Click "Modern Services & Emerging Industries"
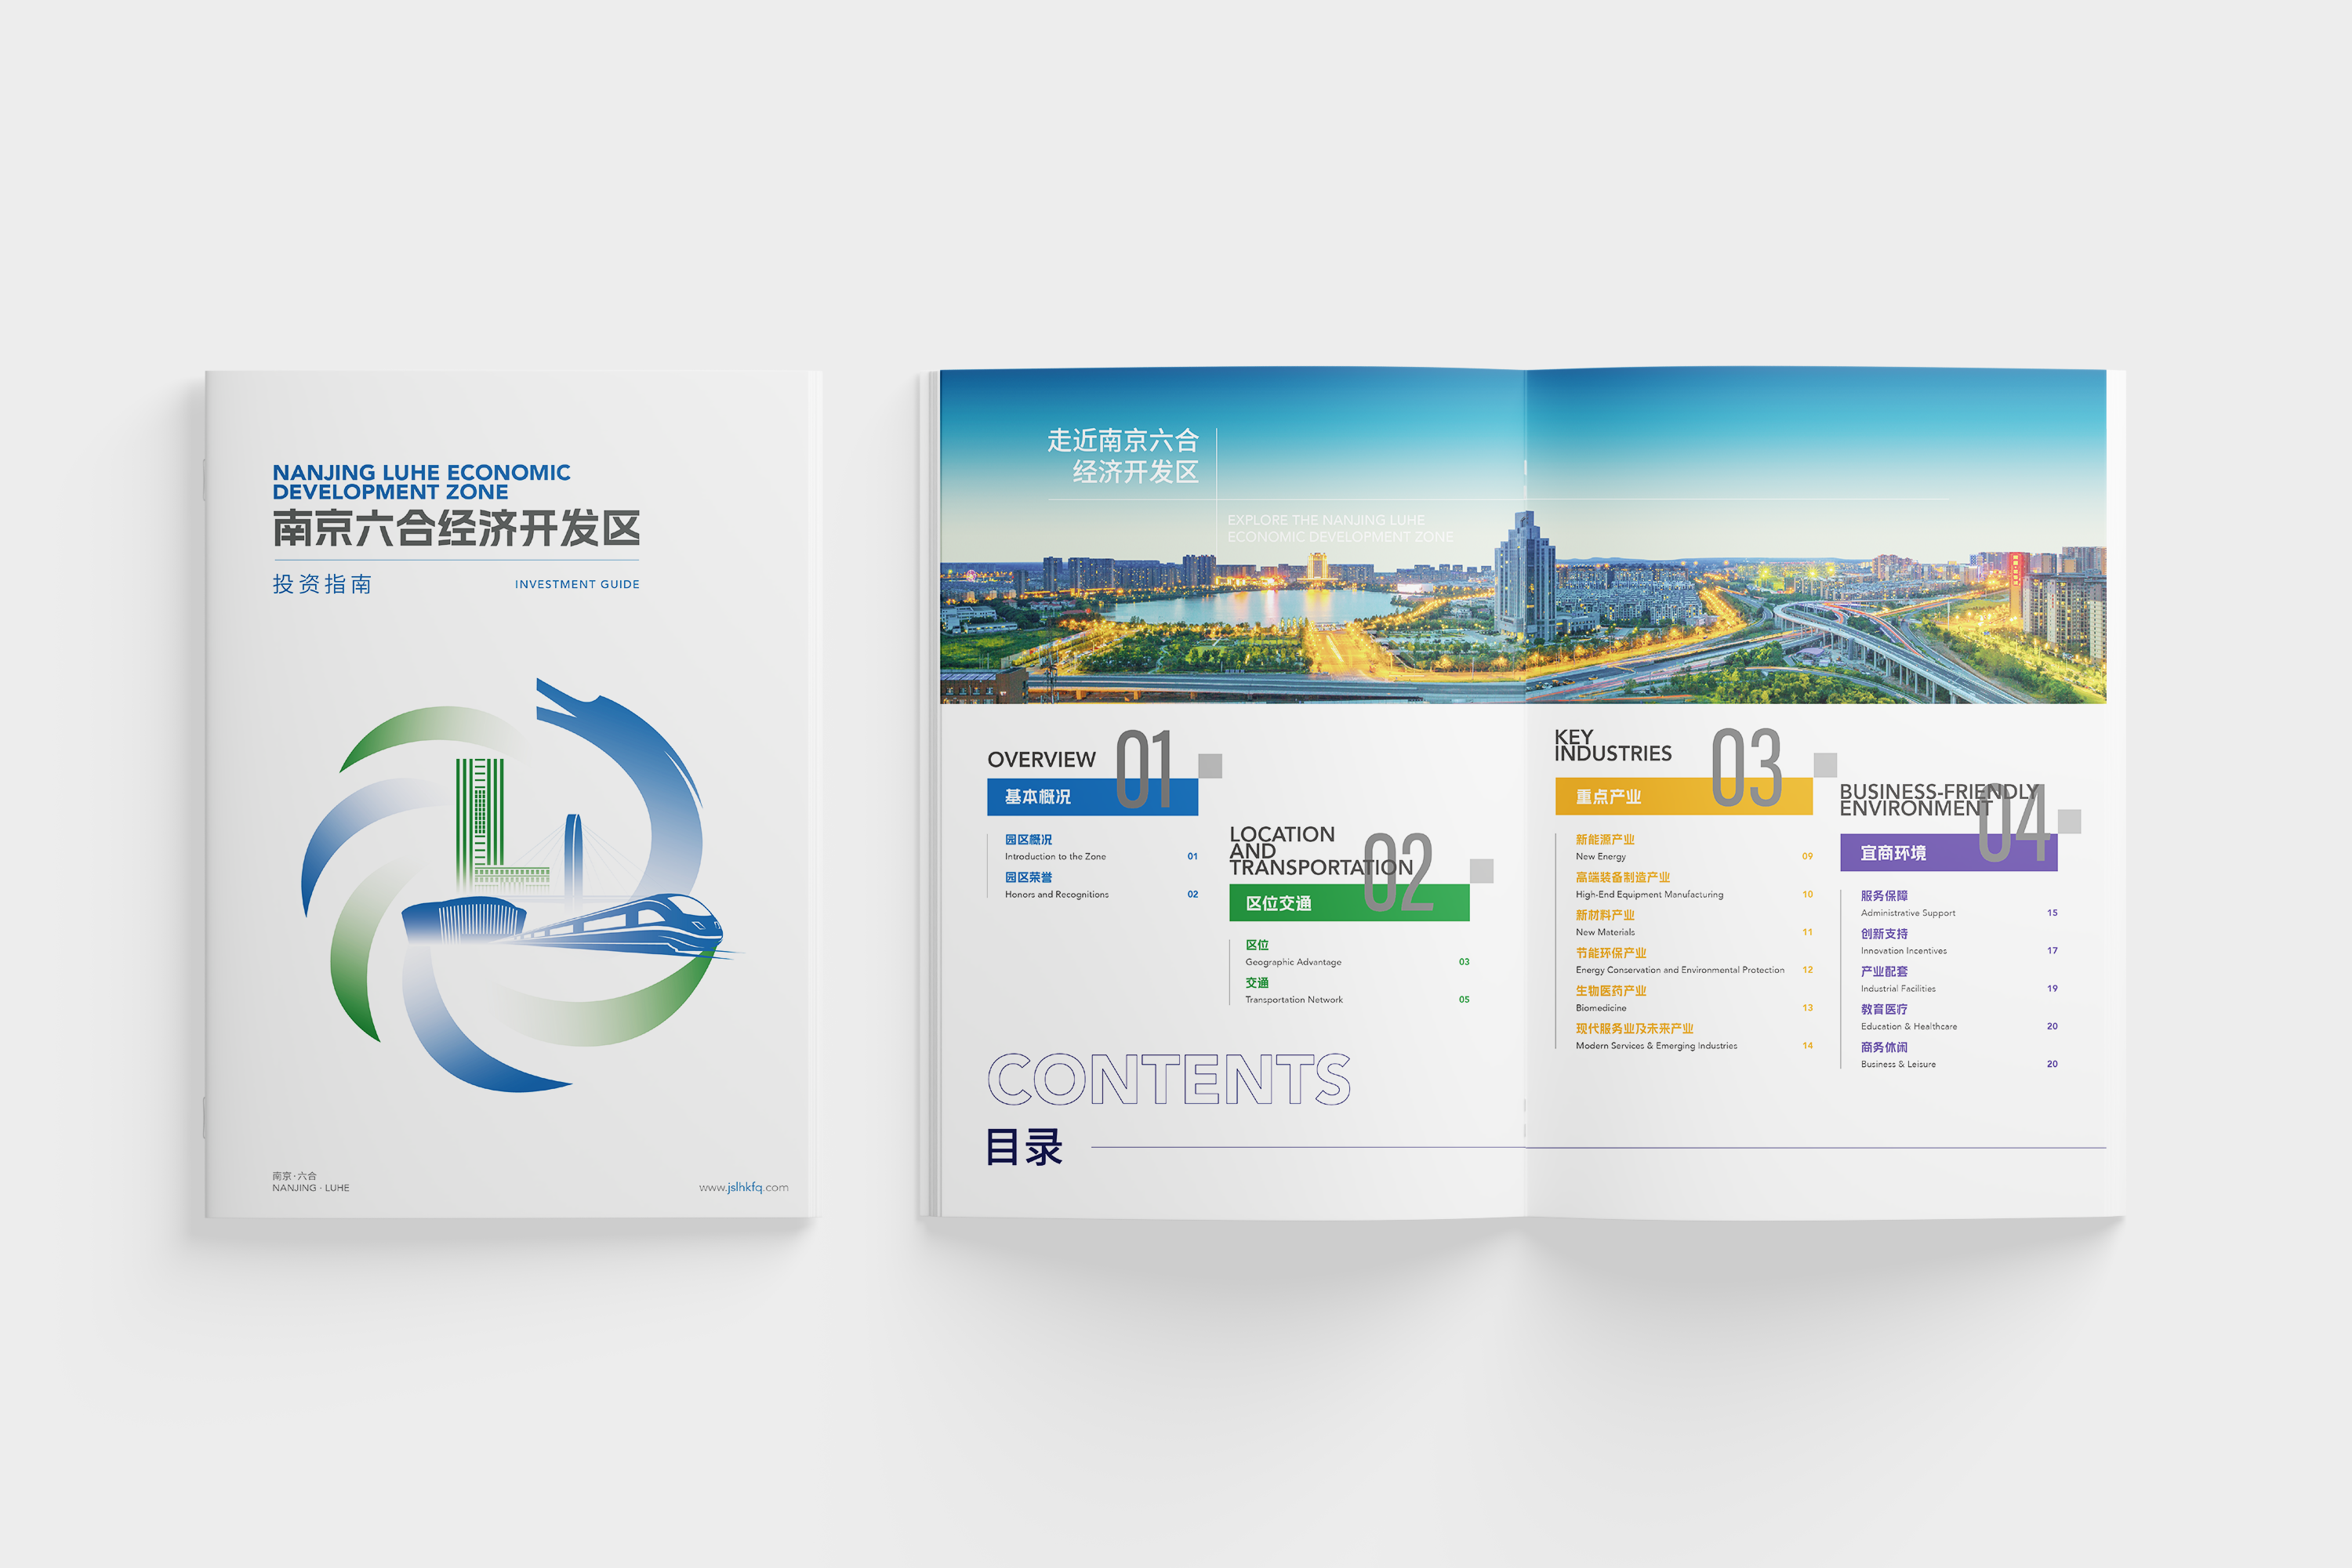This screenshot has height=1568, width=2352. 1656,1046
